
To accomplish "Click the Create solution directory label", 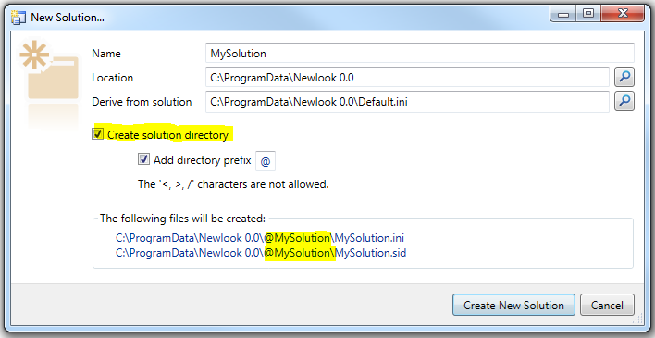I will (168, 134).
